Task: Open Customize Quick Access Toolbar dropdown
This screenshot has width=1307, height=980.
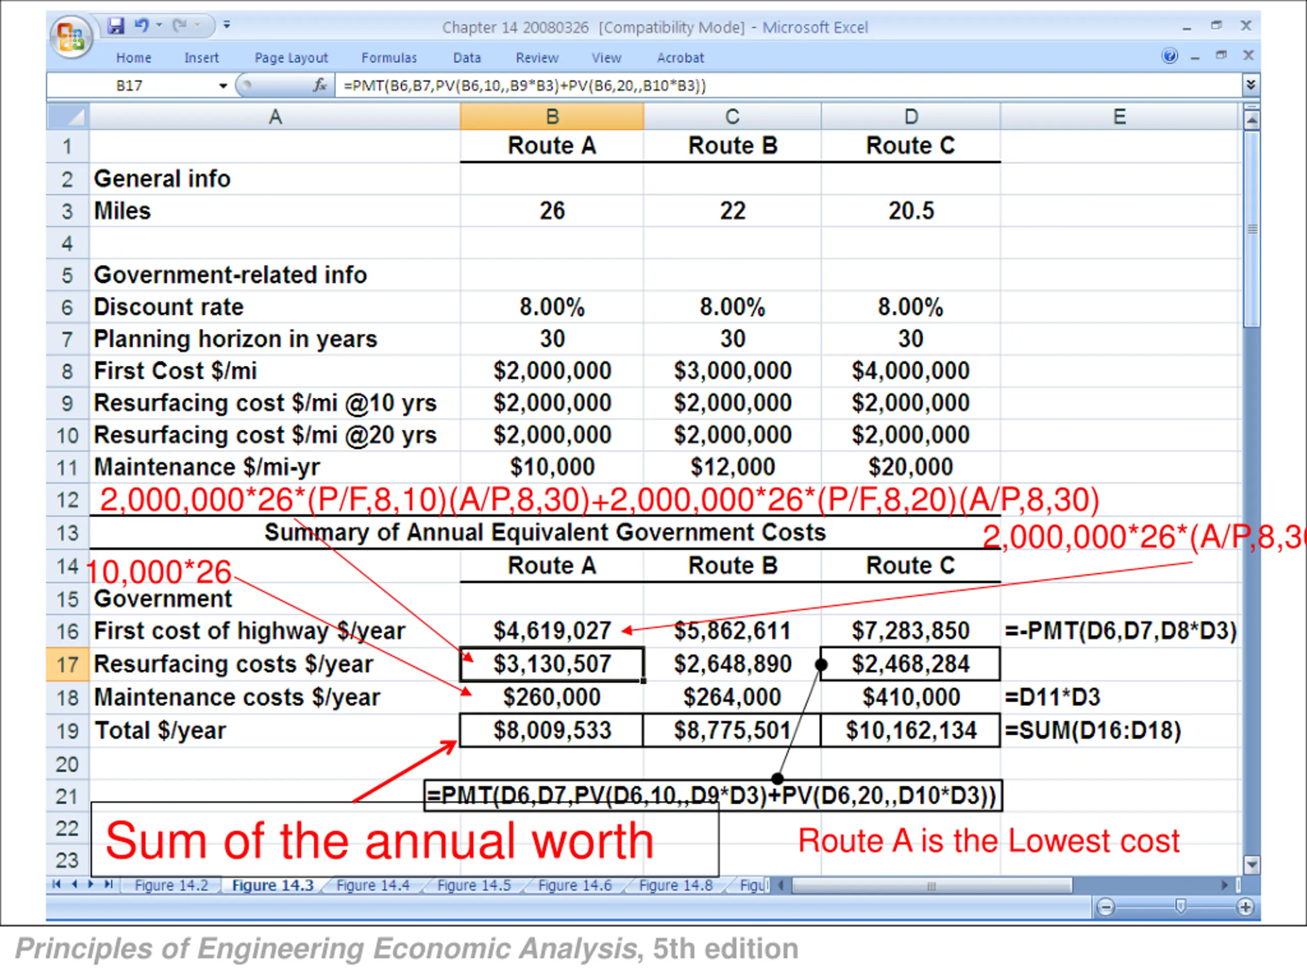Action: [227, 25]
